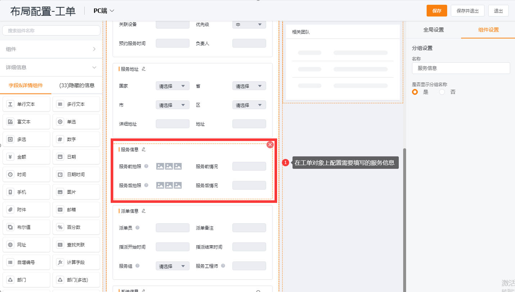Edit the 服务信息 group name pencil

pos(144,149)
